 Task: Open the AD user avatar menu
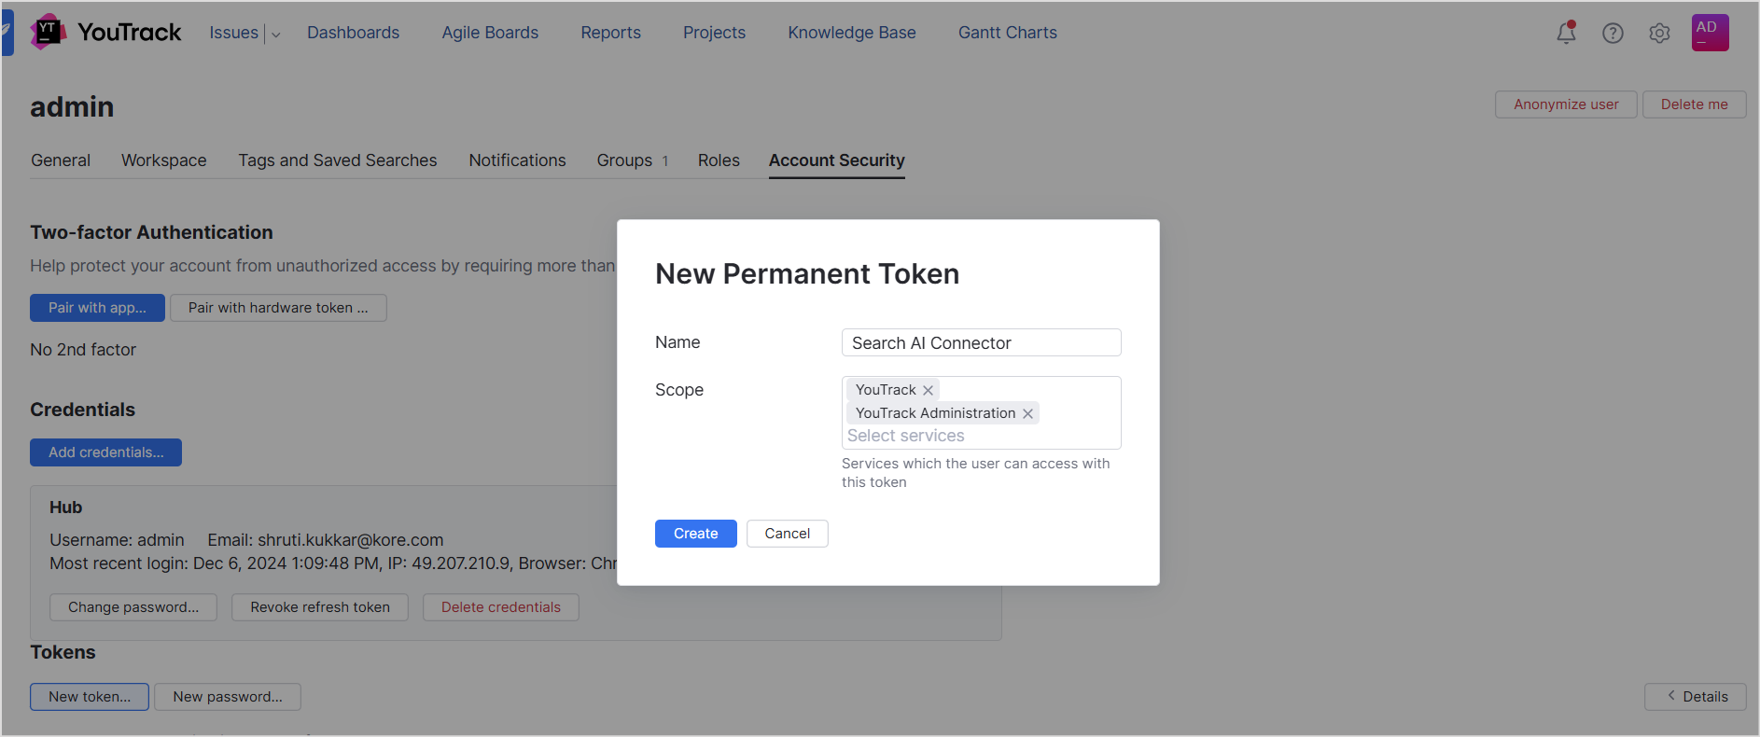(x=1710, y=33)
